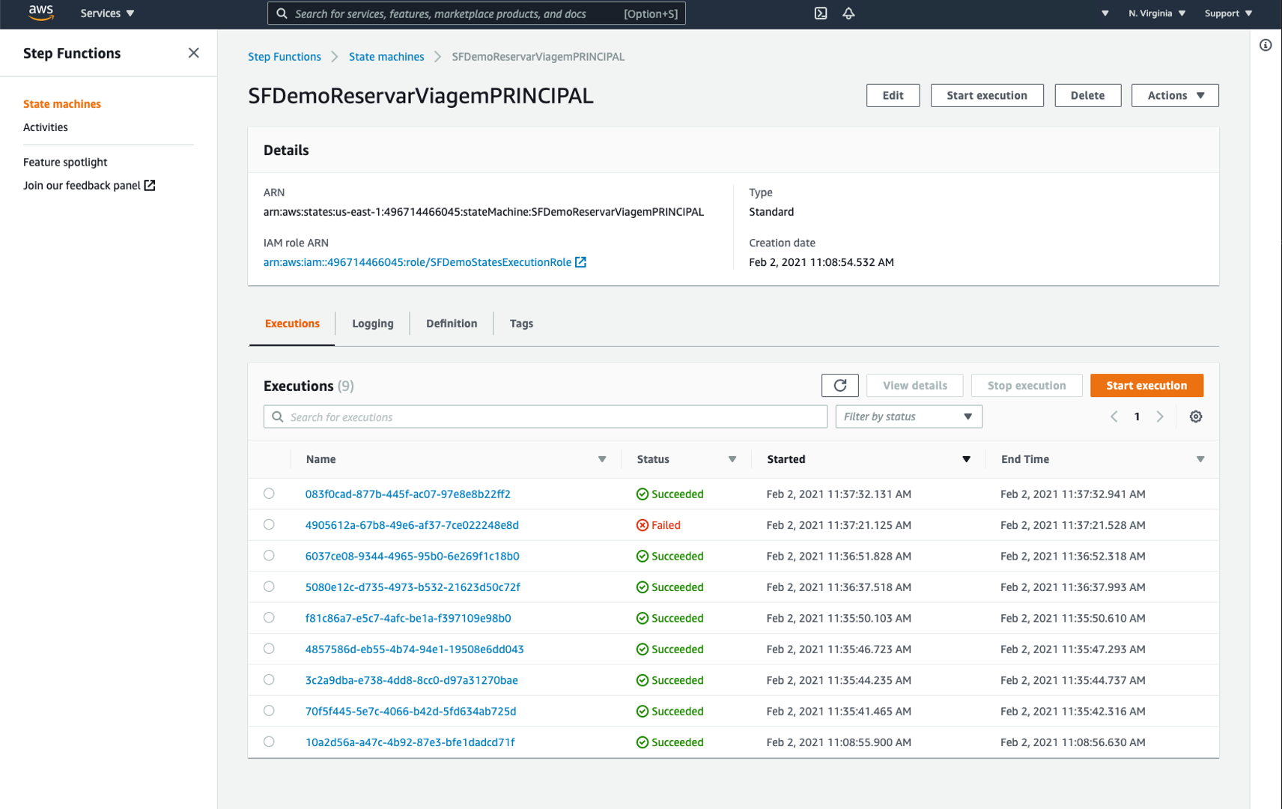Go to previous executions page
1282x809 pixels.
pos(1114,416)
